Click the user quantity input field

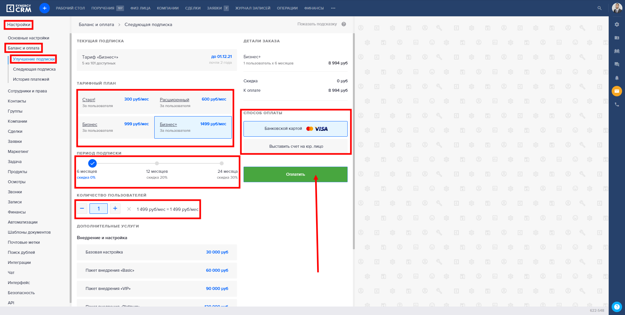pyautogui.click(x=99, y=209)
